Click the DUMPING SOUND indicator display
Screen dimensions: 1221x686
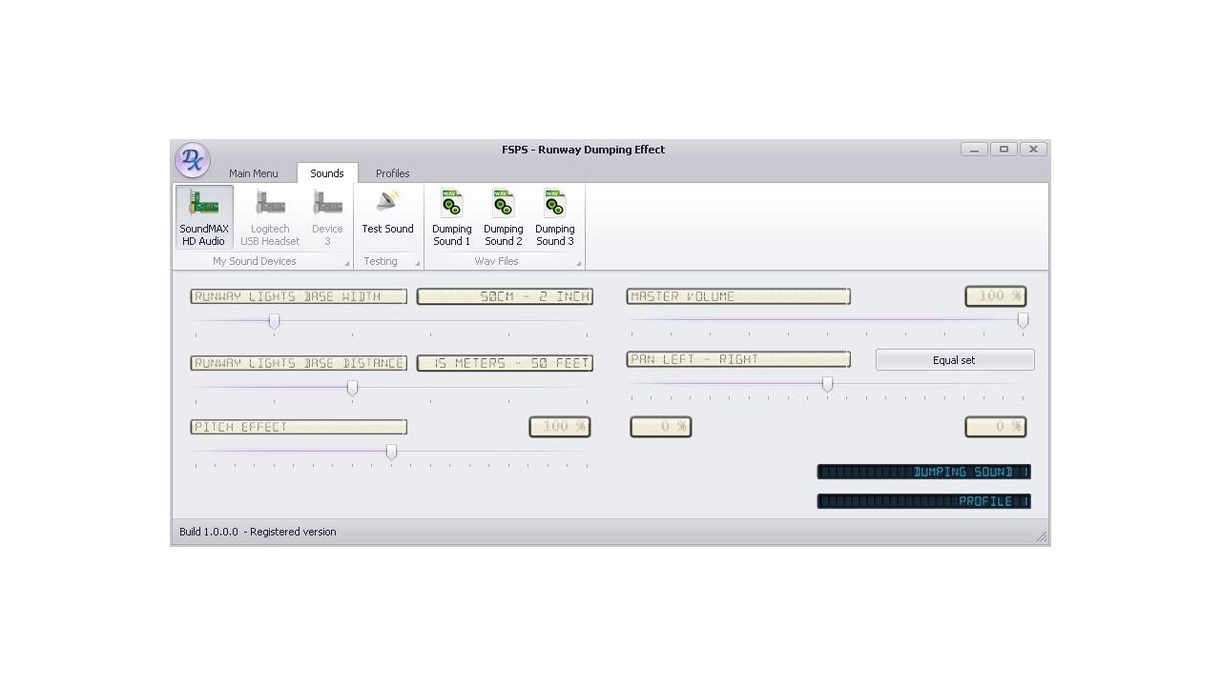point(924,472)
